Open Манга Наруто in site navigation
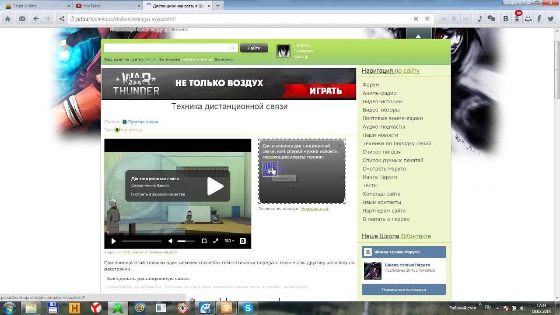 pos(380,177)
